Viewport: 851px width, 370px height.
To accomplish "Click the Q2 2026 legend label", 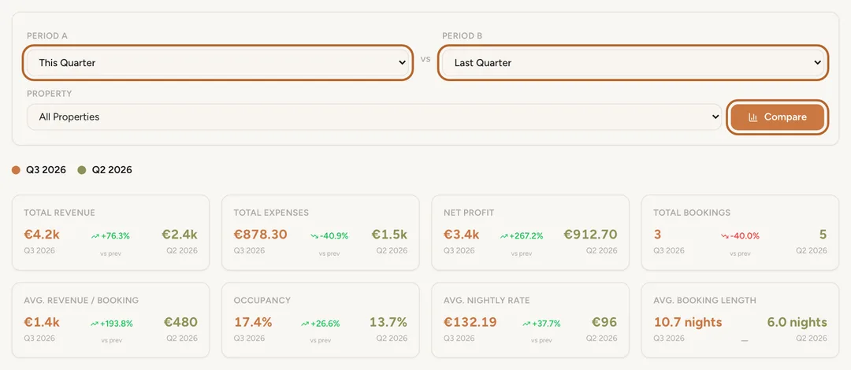I will [x=112, y=170].
